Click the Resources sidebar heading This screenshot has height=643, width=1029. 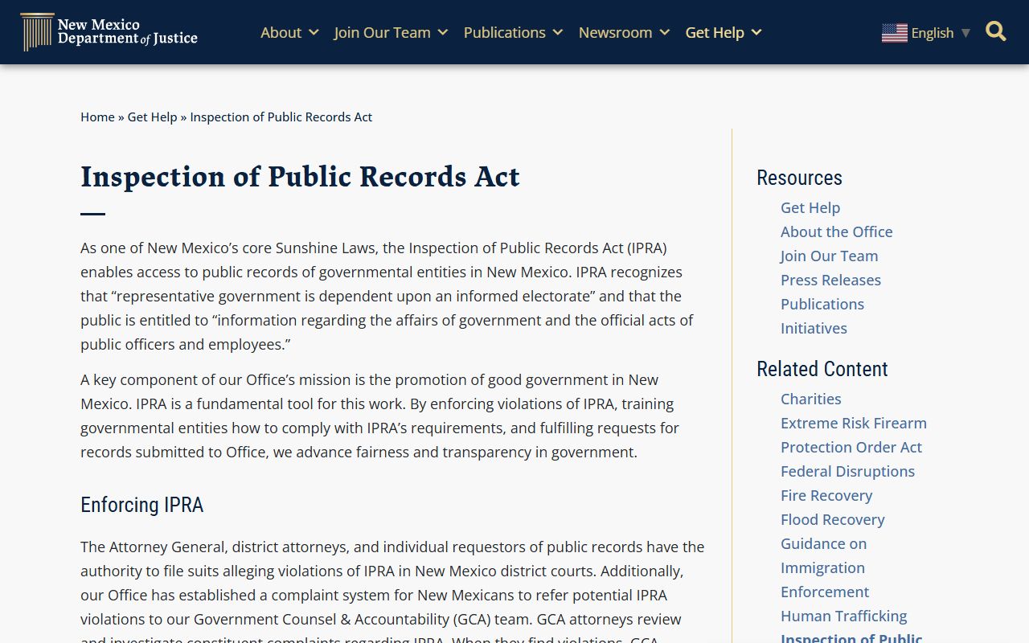point(799,178)
